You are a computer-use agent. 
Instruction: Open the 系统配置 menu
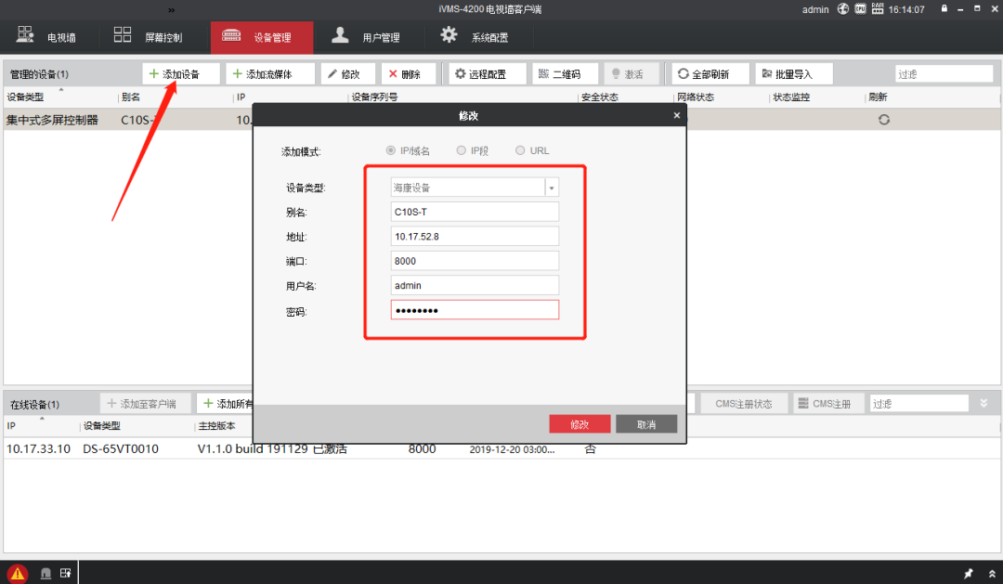click(483, 37)
